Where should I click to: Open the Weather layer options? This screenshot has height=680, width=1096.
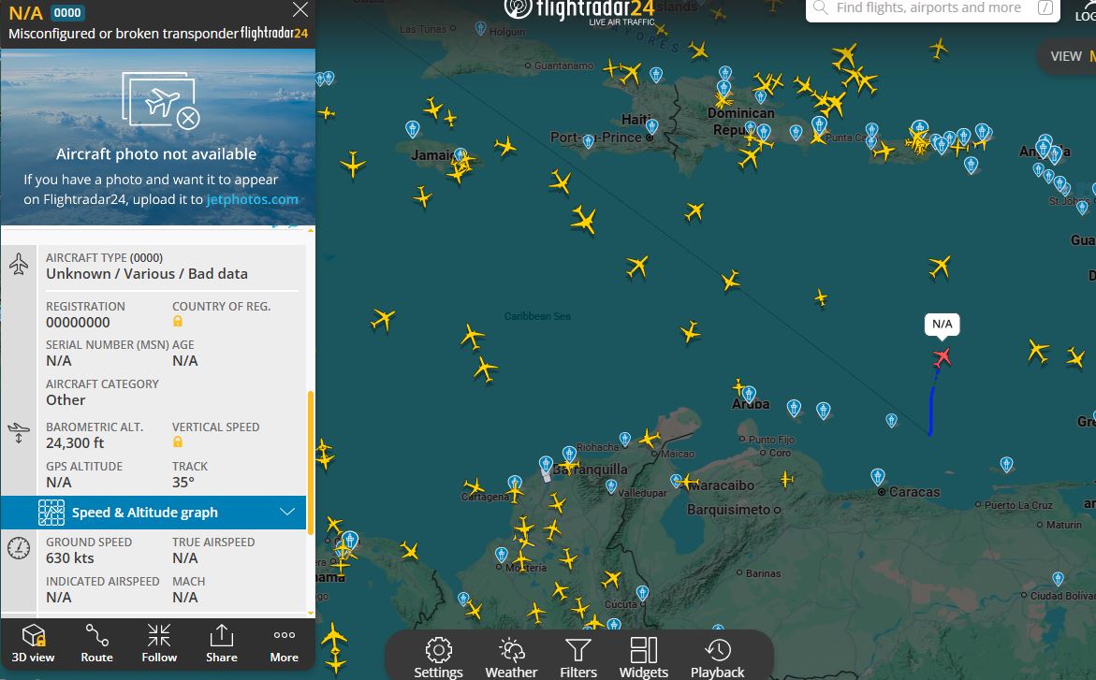tap(511, 658)
